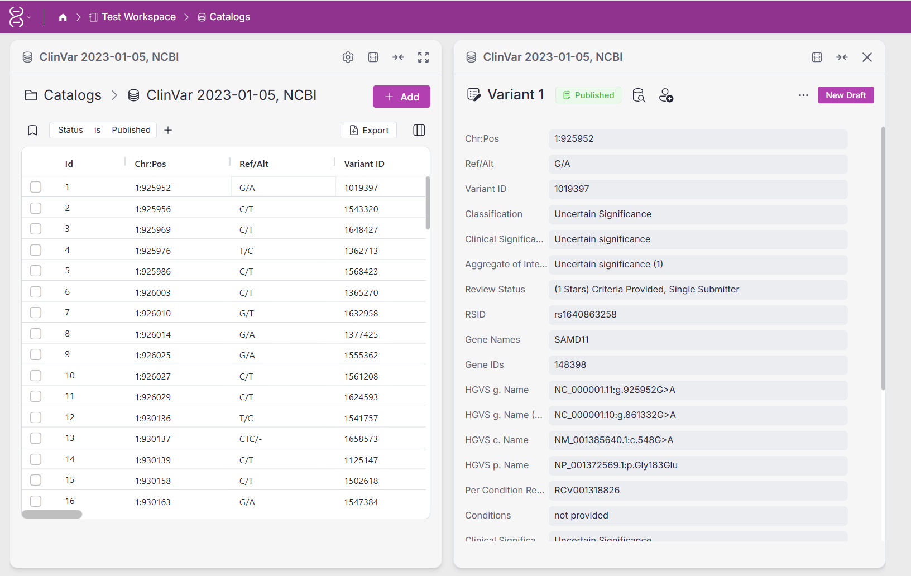The image size is (911, 576).
Task: Click the Published status badge
Action: click(588, 95)
